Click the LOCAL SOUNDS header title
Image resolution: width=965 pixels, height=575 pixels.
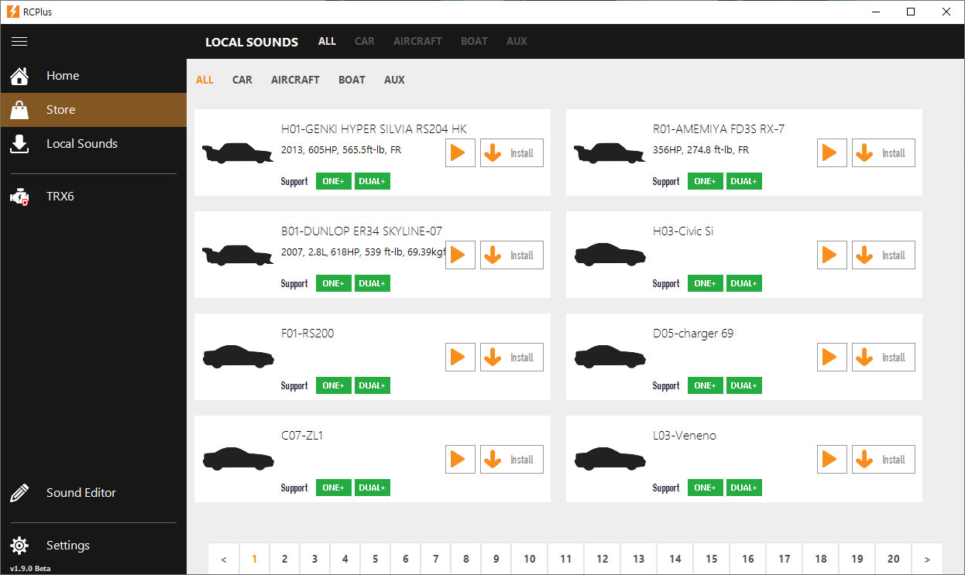pyautogui.click(x=252, y=42)
